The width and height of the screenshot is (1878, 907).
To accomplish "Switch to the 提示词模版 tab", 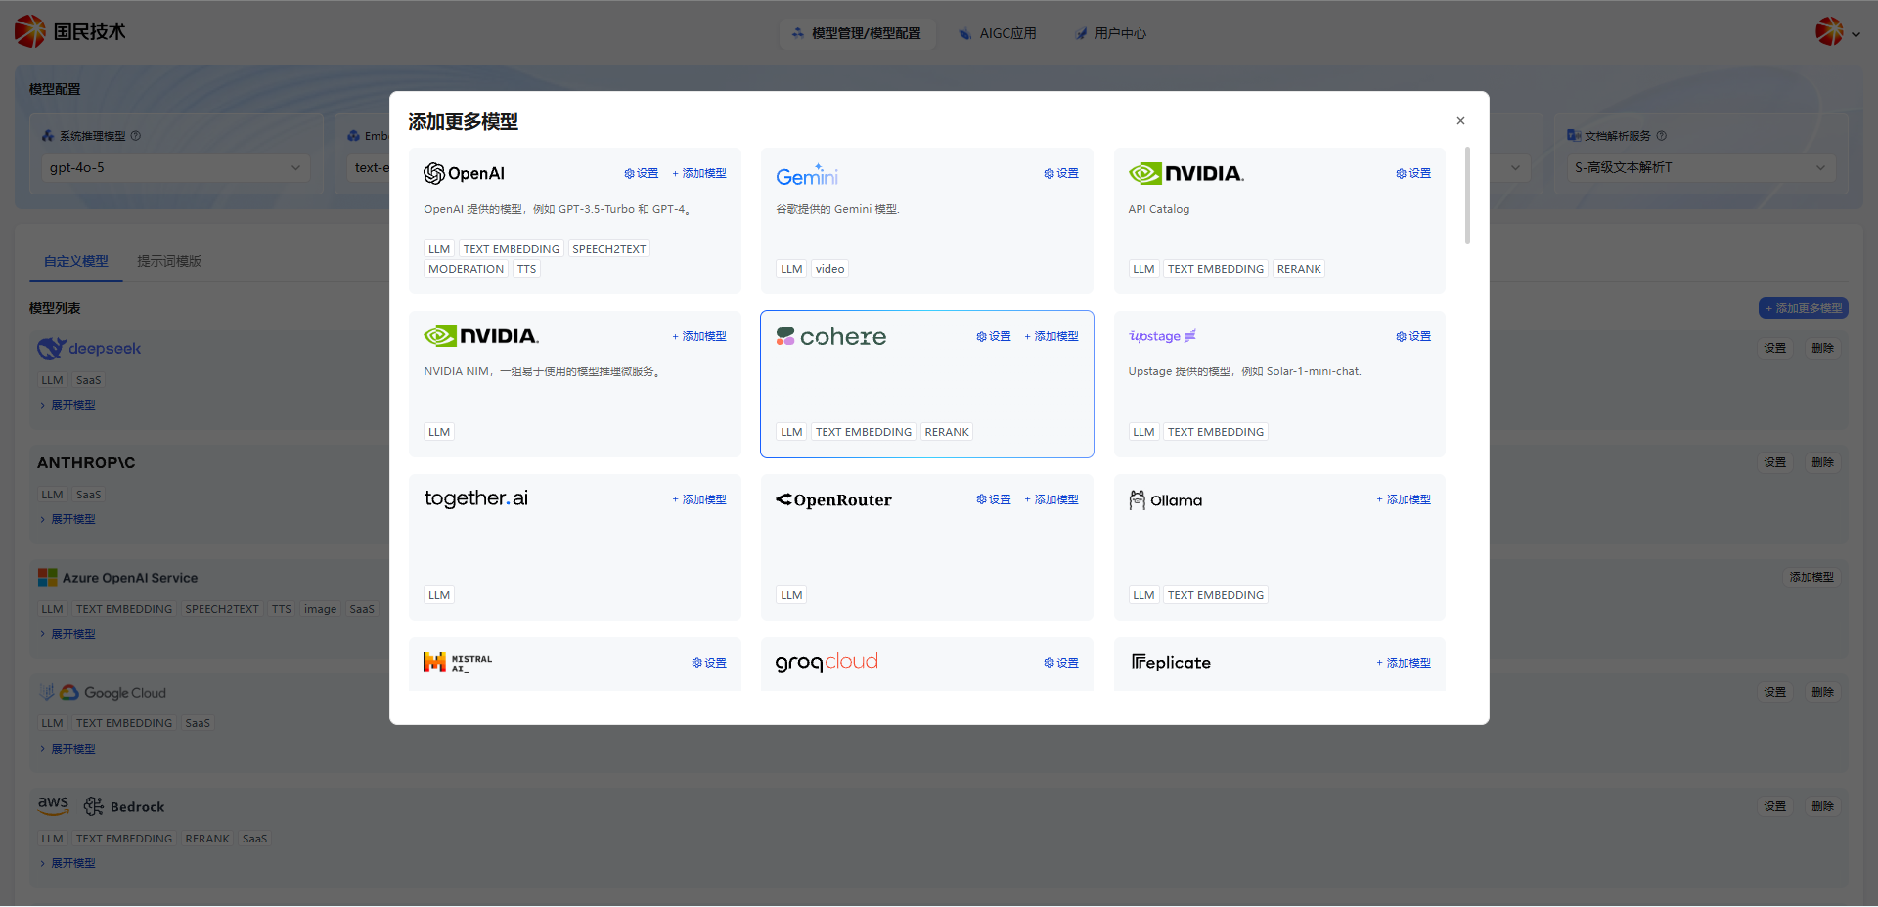I will tap(169, 261).
